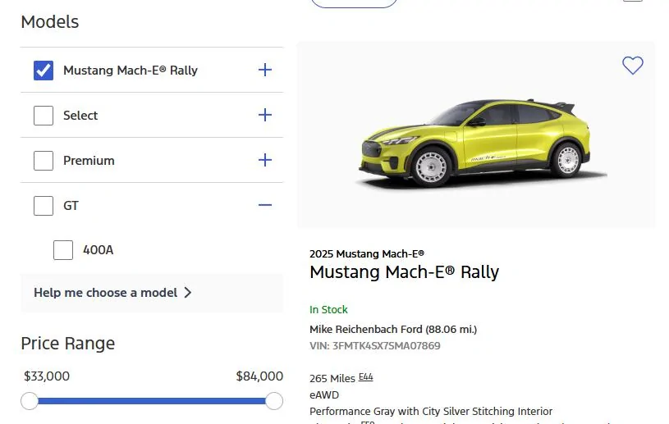Save the Mach-E Rally with the heart icon
The image size is (669, 424).
point(632,66)
